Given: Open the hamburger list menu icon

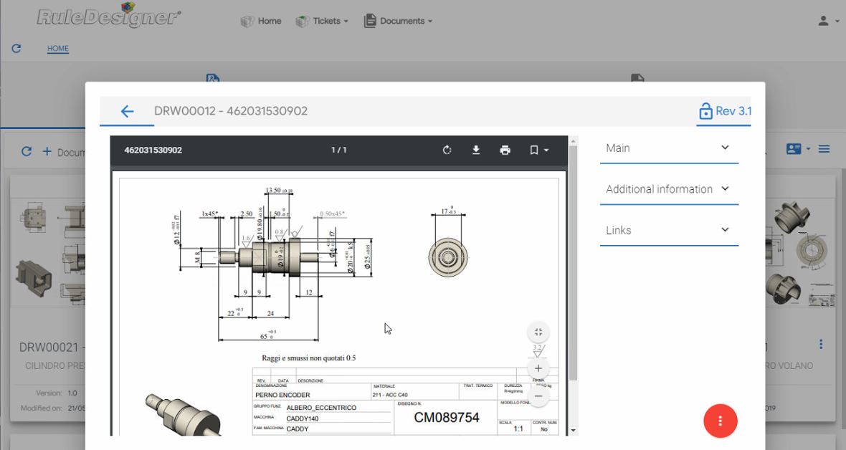Looking at the screenshot, I should tap(824, 149).
